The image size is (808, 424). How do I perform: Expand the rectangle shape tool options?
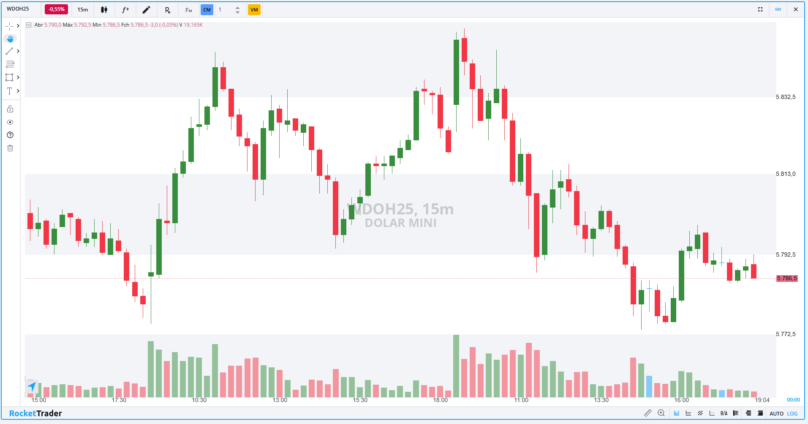[x=18, y=77]
